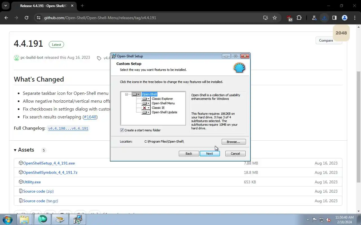Viewport: 361px width, 225px height.
Task: Click pc-build-bot avatar icon
Action: (x=17, y=58)
